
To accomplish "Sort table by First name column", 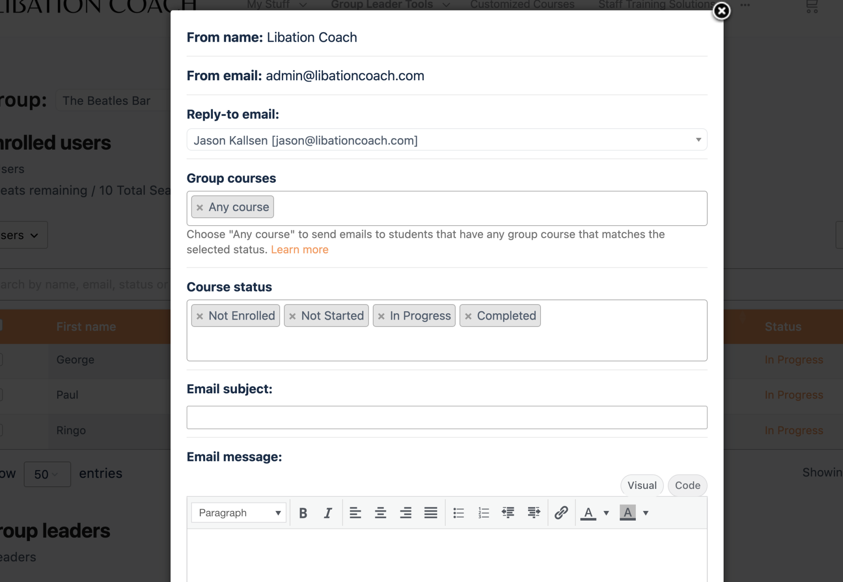I will [x=86, y=327].
